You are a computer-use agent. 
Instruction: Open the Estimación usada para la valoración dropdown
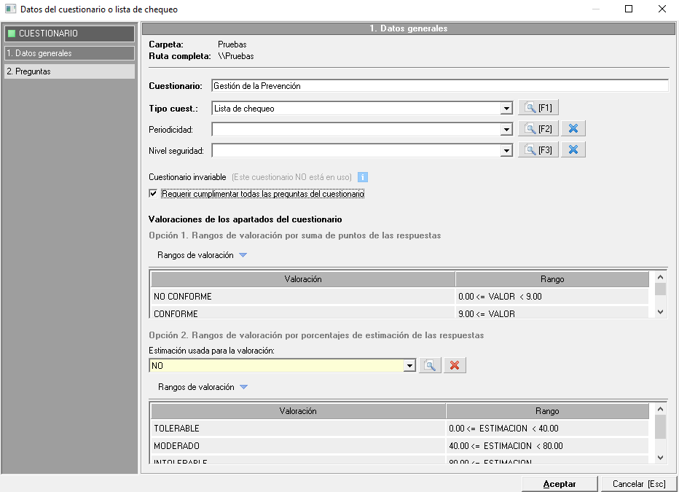click(409, 366)
